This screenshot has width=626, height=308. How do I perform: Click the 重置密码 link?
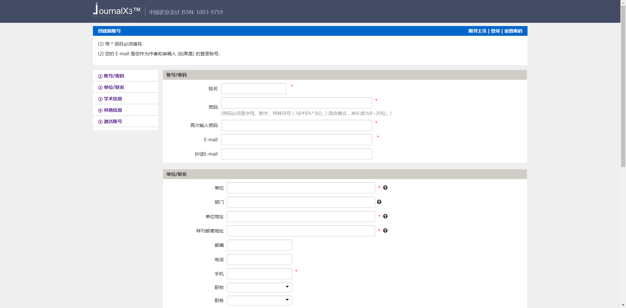point(513,31)
